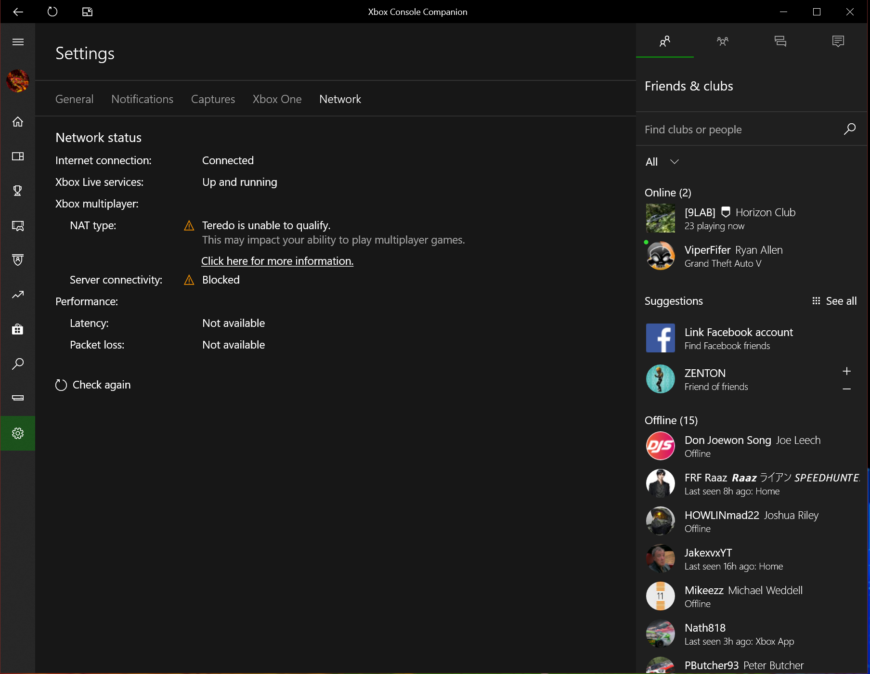870x674 pixels.
Task: Select the 'Teredo is unable to qualify.' text
Action: point(266,226)
